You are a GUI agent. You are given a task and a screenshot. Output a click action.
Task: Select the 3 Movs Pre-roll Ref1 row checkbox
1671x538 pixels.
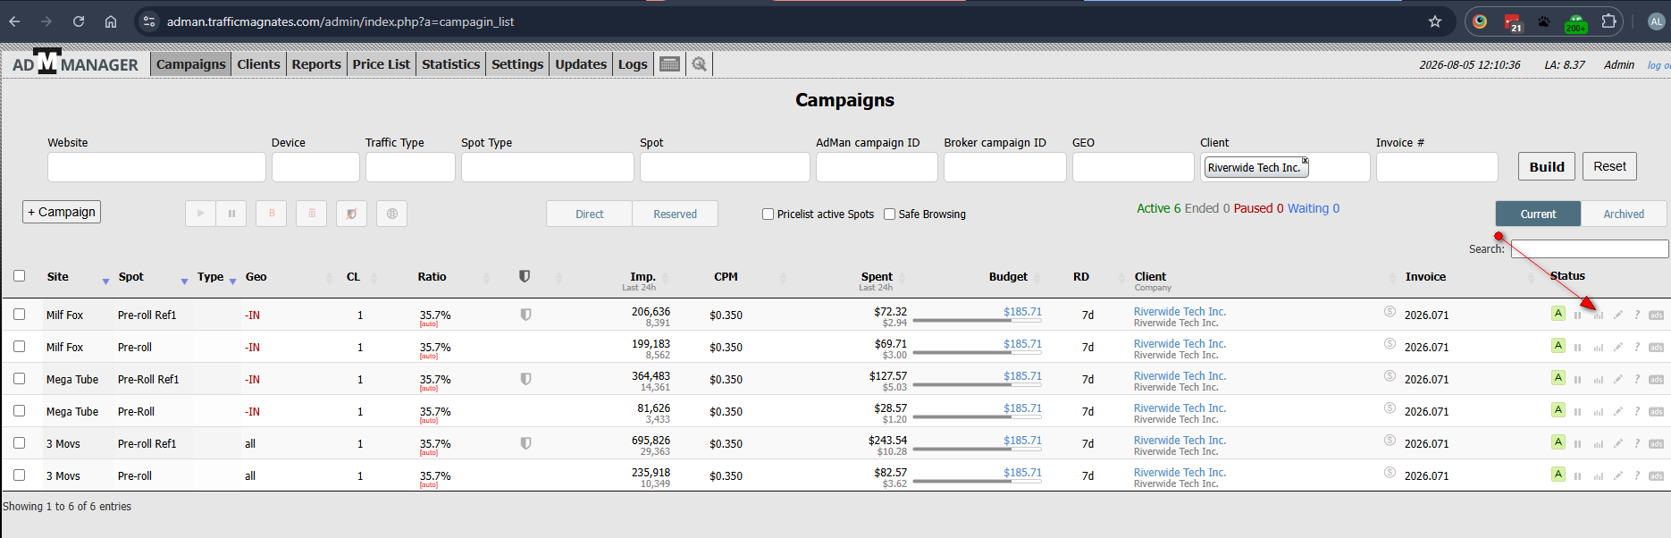coord(20,443)
